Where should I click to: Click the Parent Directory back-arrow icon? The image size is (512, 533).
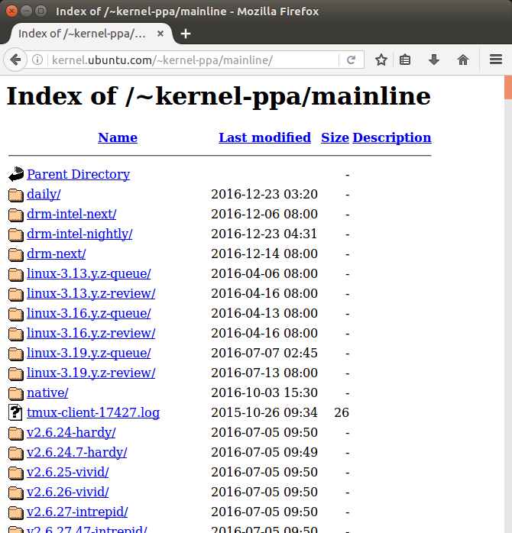coord(16,174)
